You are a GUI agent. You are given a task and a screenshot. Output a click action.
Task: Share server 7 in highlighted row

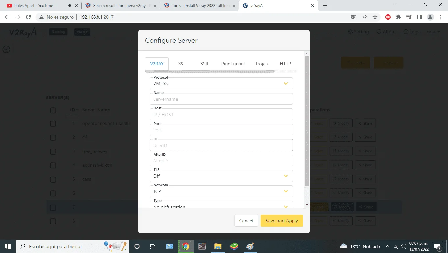click(x=366, y=207)
